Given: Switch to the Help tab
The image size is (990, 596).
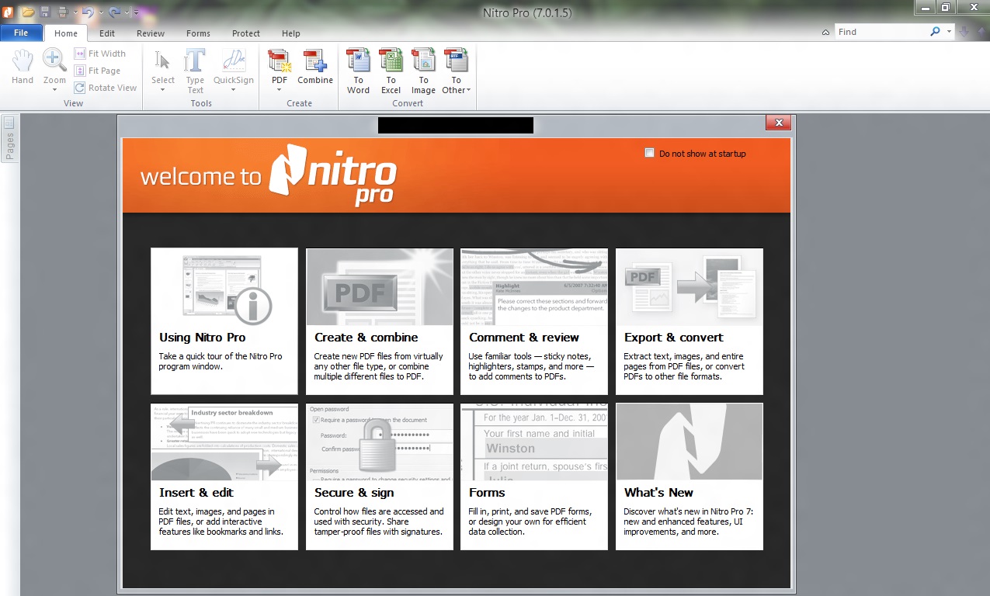Looking at the screenshot, I should tap(291, 33).
